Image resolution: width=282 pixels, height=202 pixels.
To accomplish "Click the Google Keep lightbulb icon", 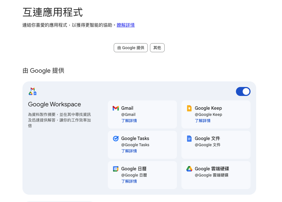I will coord(189,108).
